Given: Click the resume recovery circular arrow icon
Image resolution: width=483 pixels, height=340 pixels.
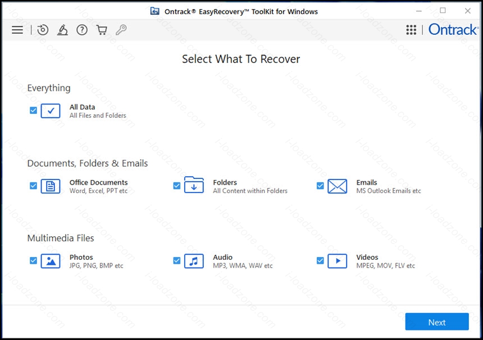Looking at the screenshot, I should pyautogui.click(x=43, y=30).
